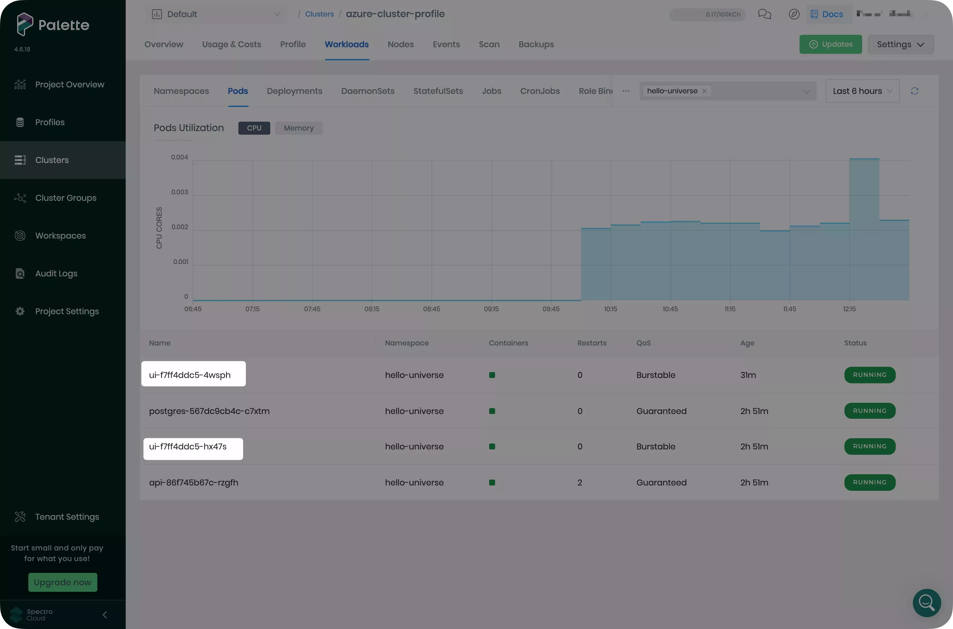
Task: Open the Clusters sidebar icon
Action: click(x=20, y=160)
